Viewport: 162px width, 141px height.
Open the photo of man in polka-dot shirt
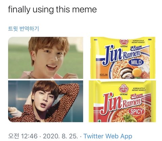click(x=46, y=101)
